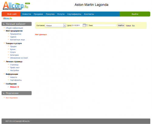Viewport: 152px width, 124px height.
Task: Open Настройки sidebar link
Action: point(15,70)
